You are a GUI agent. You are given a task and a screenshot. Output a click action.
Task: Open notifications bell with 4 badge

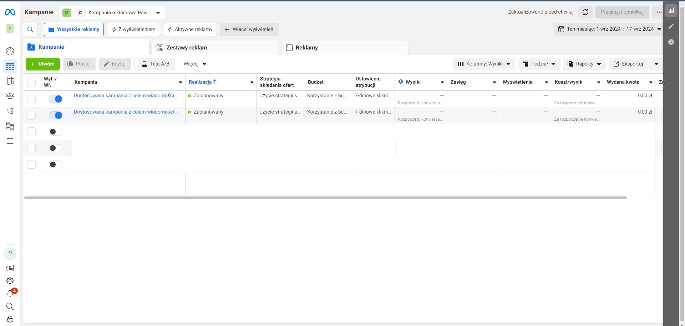(x=11, y=293)
